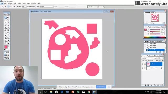Open the Image menu
168x94 pixels.
(x=10, y=4)
